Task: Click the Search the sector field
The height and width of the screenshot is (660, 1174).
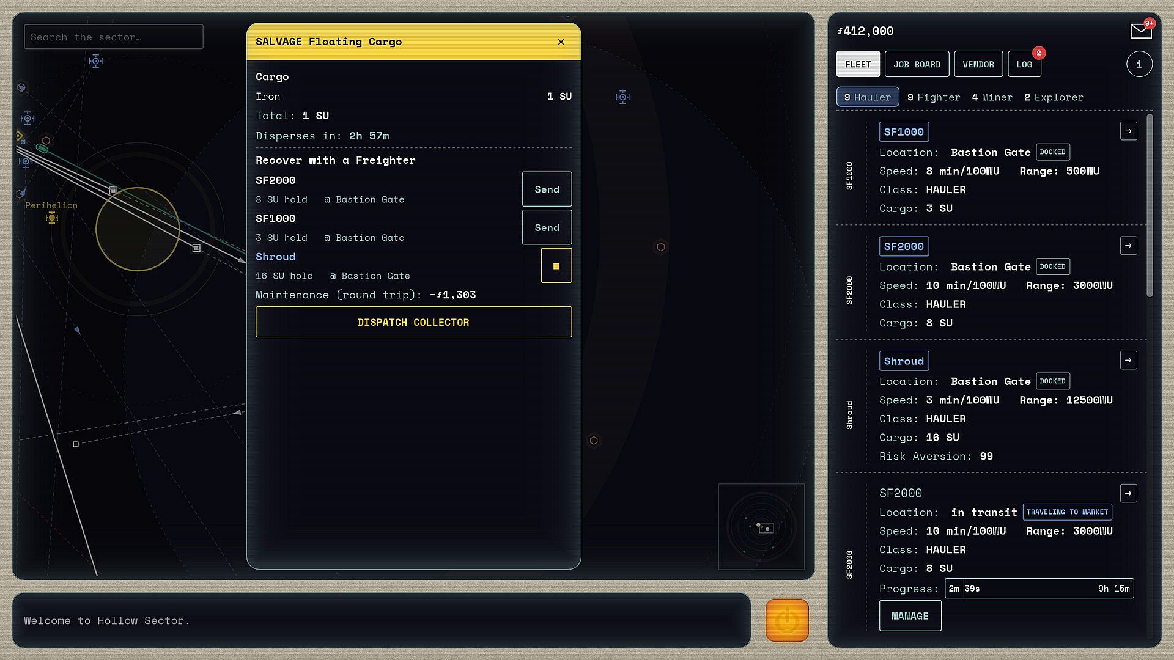Action: pos(114,37)
